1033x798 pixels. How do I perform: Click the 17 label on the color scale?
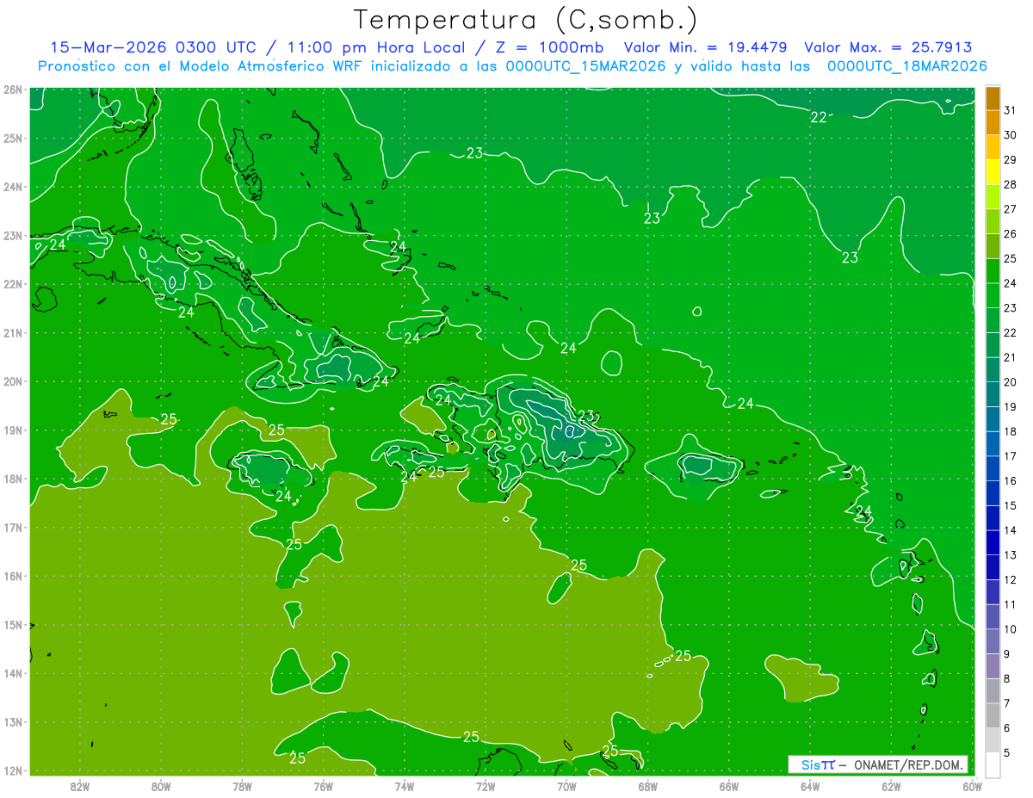(x=1010, y=455)
